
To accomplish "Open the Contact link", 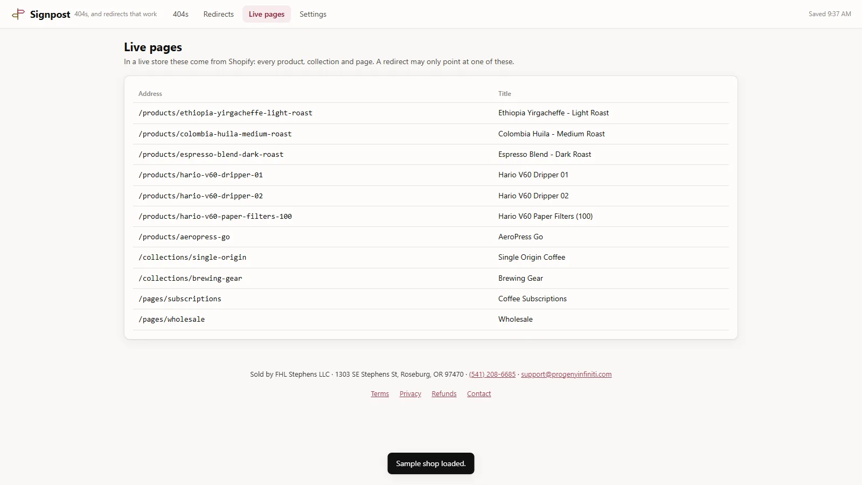I will [479, 394].
